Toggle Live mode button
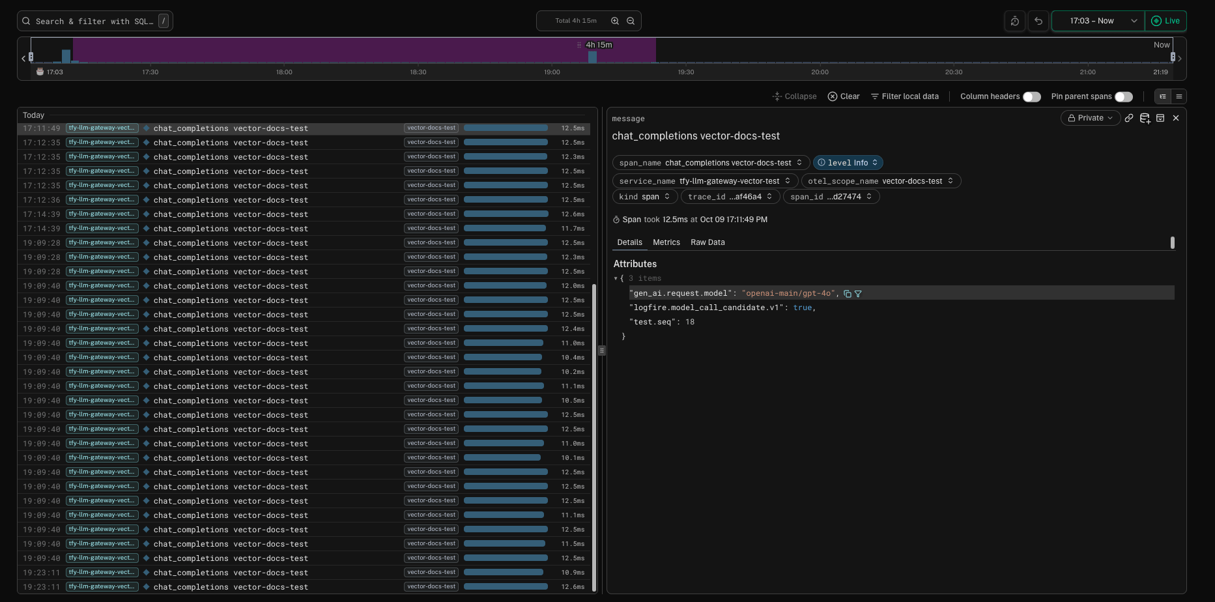1215x602 pixels. tap(1166, 21)
